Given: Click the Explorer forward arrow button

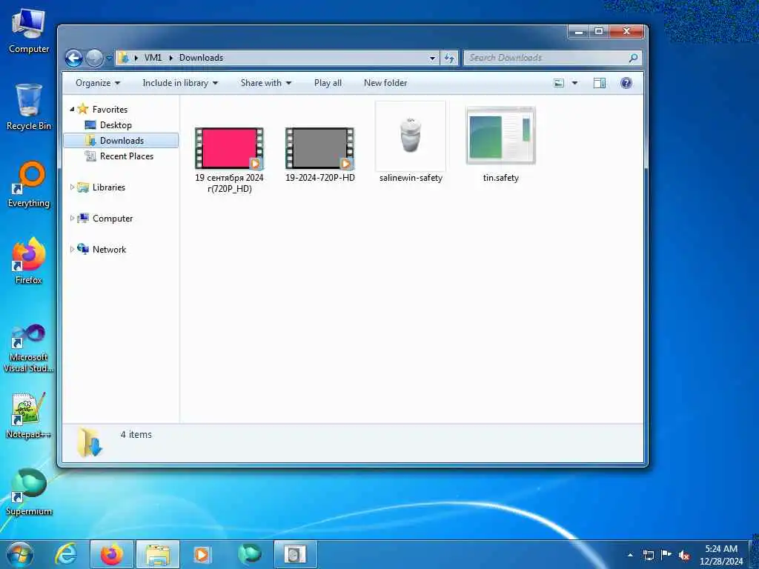Looking at the screenshot, I should (94, 59).
